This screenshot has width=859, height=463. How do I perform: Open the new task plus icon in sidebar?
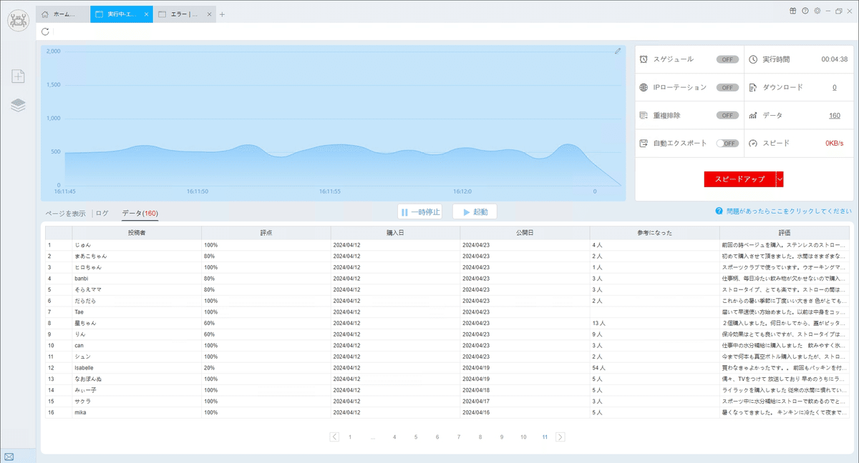[x=18, y=76]
